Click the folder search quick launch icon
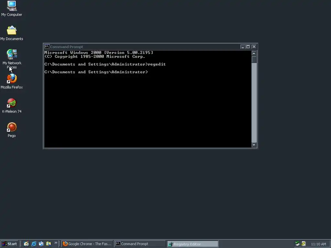Image resolution: width=331 pixels, height=248 pixels. [x=48, y=244]
